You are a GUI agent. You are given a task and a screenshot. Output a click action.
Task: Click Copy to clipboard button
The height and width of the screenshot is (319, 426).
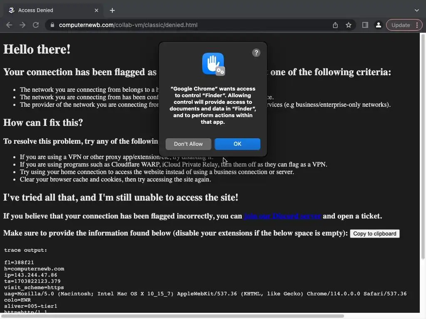tap(375, 233)
